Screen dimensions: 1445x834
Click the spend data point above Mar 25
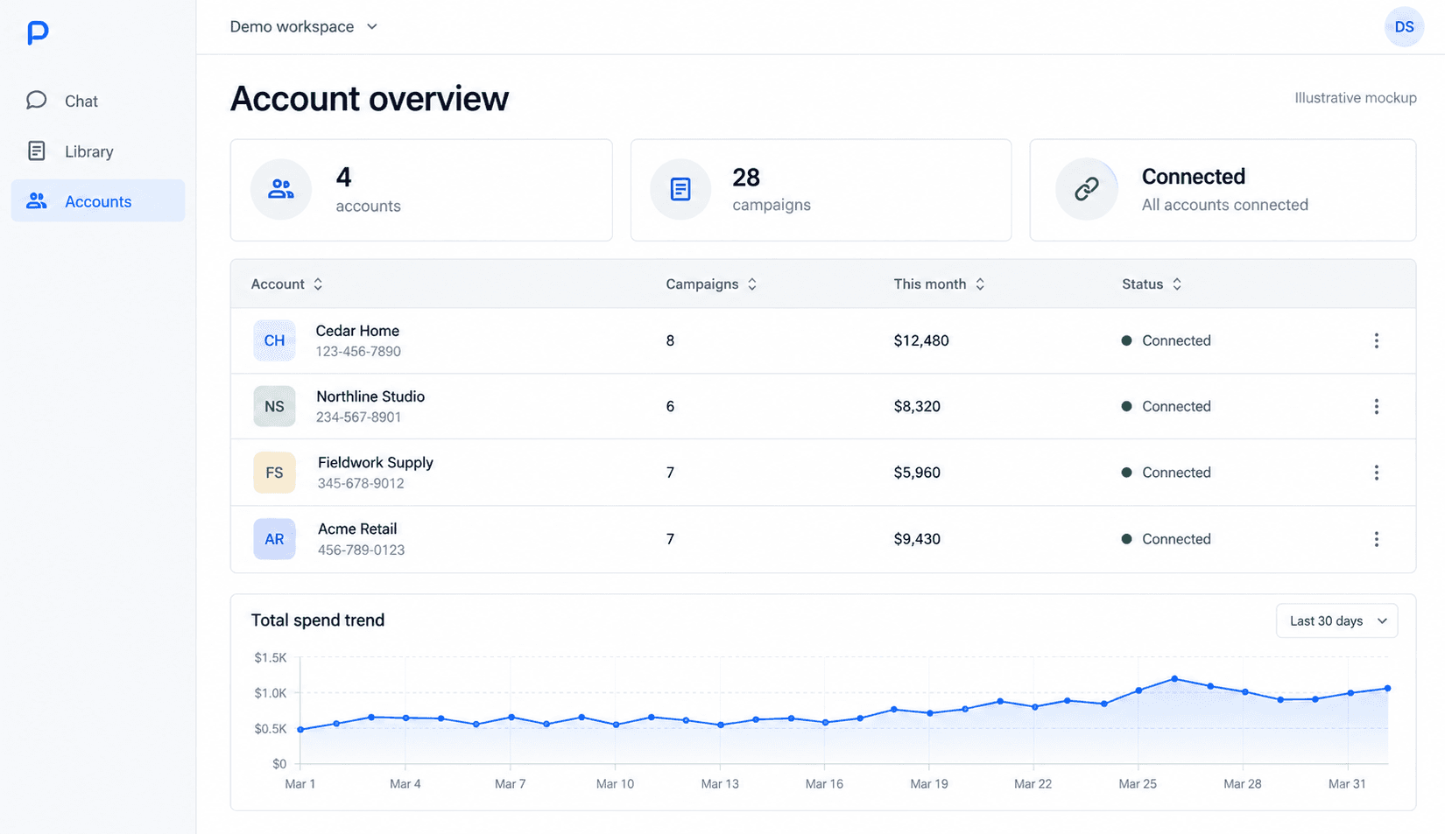tap(1138, 690)
